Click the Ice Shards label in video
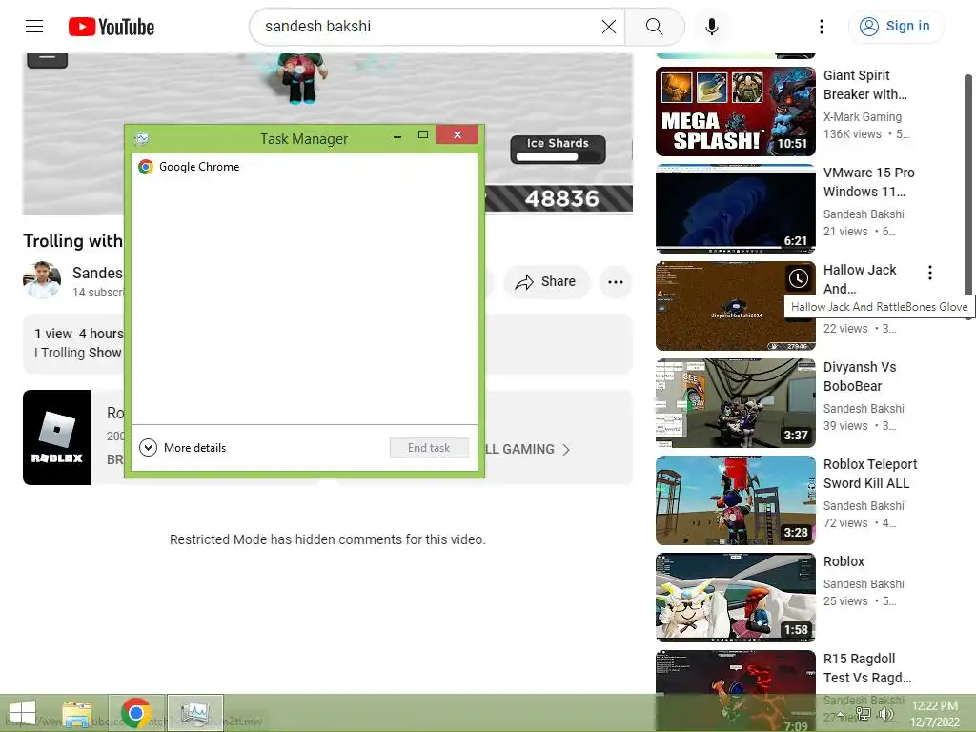This screenshot has height=732, width=976. pyautogui.click(x=558, y=143)
